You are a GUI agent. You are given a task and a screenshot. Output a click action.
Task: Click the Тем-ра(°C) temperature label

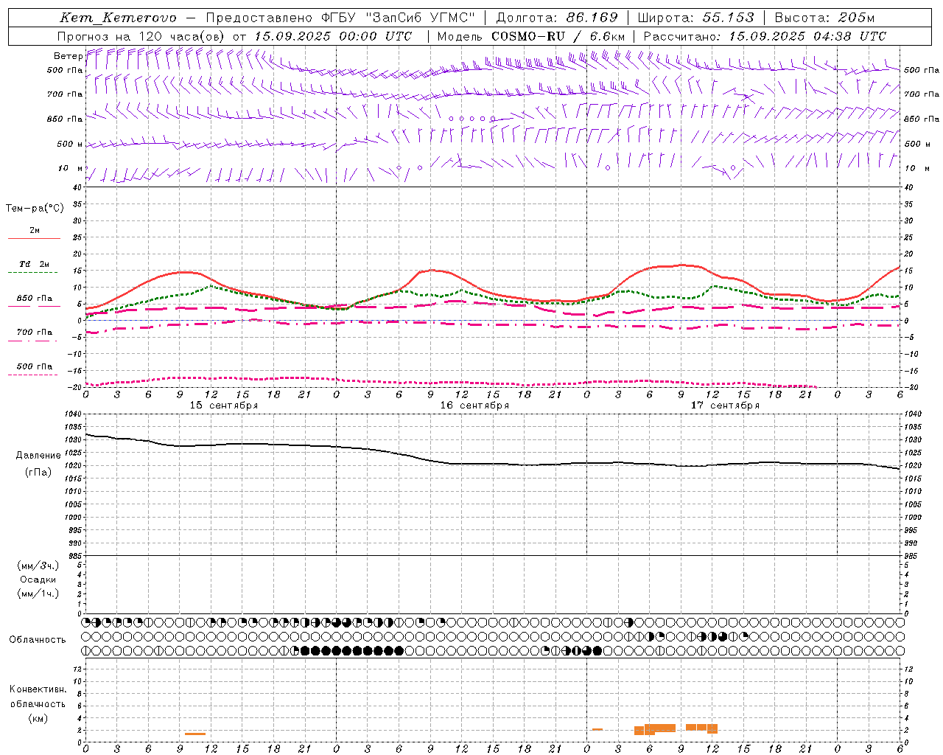[x=35, y=209]
